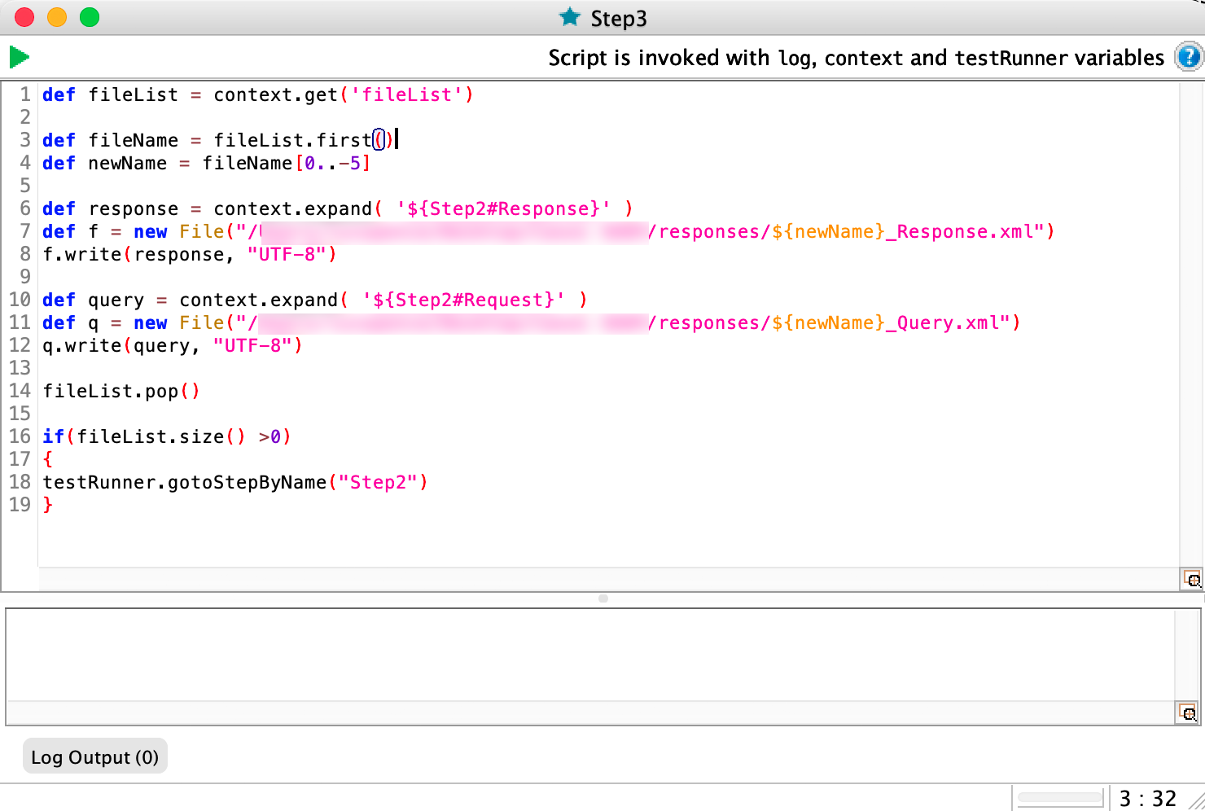The width and height of the screenshot is (1205, 811).
Task: Open the Log Output (0) panel
Action: coord(94,757)
